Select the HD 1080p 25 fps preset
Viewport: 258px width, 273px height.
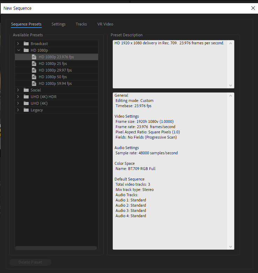pyautogui.click(x=57, y=64)
